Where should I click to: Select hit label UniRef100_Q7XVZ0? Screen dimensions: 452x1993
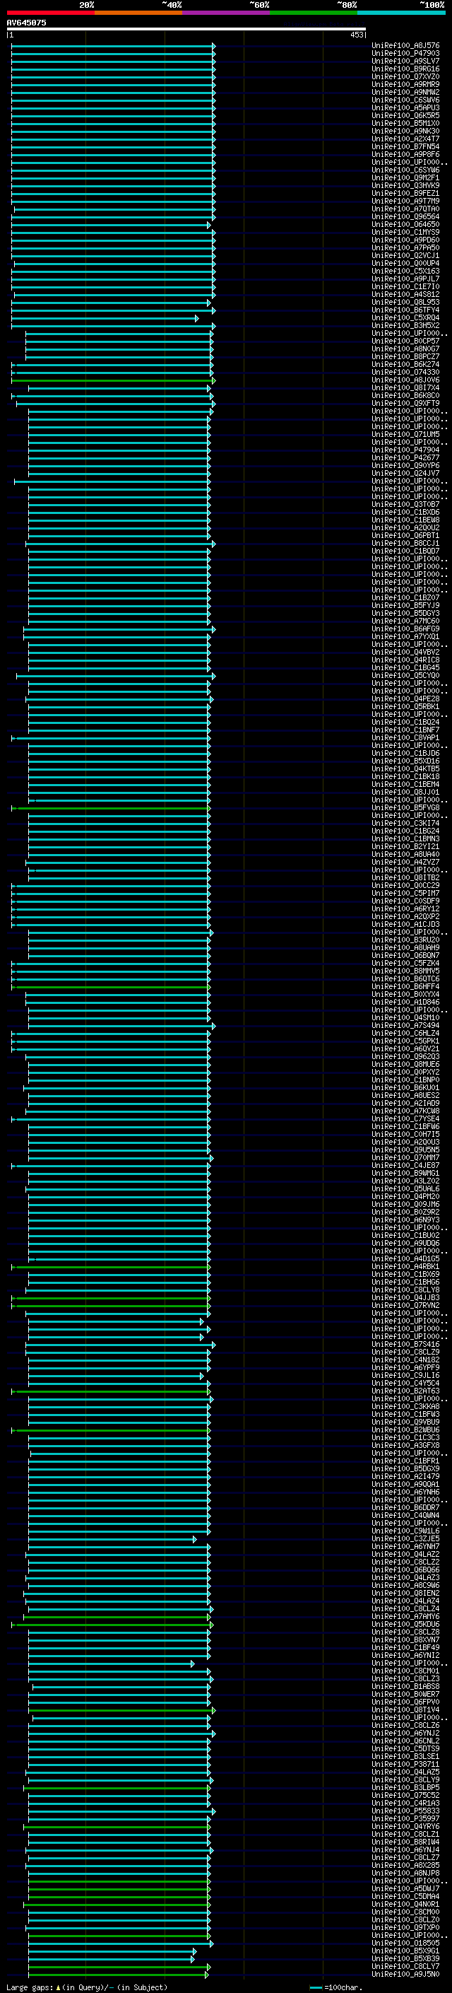point(405,76)
